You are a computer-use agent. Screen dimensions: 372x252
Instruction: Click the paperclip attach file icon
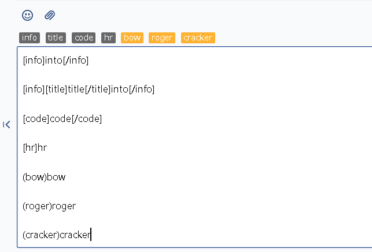(x=50, y=16)
